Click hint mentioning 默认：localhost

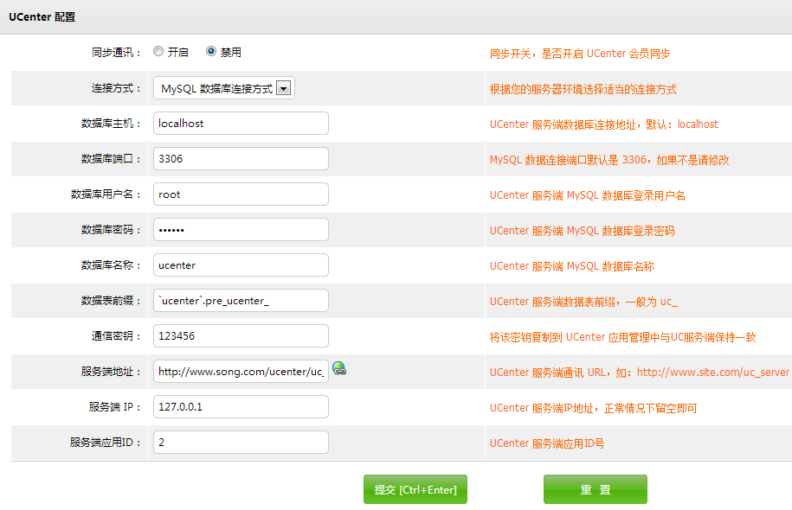point(603,124)
